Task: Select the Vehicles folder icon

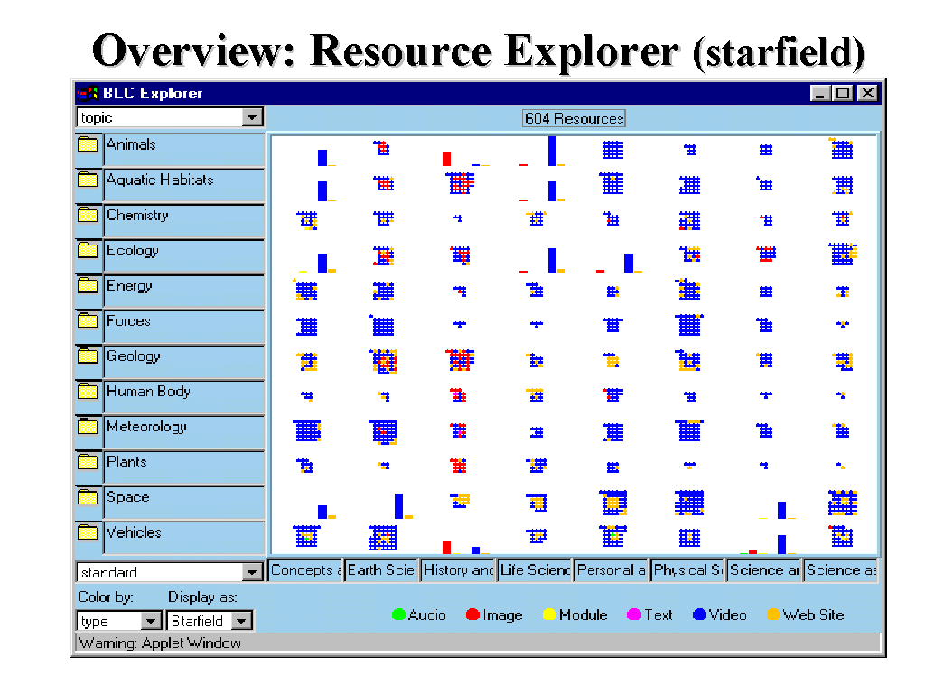Action: click(88, 532)
